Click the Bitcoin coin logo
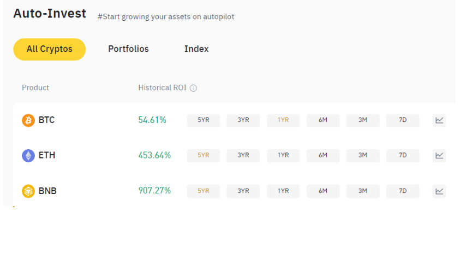The width and height of the screenshot is (472, 253). tap(28, 120)
